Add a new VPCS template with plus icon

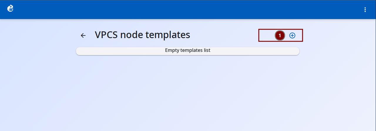[292, 35]
